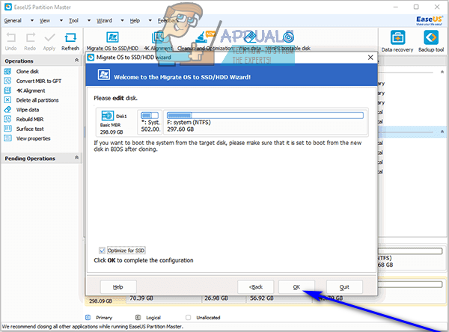This screenshot has width=449, height=332.
Task: Click the EaseUS logo
Action: click(430, 20)
